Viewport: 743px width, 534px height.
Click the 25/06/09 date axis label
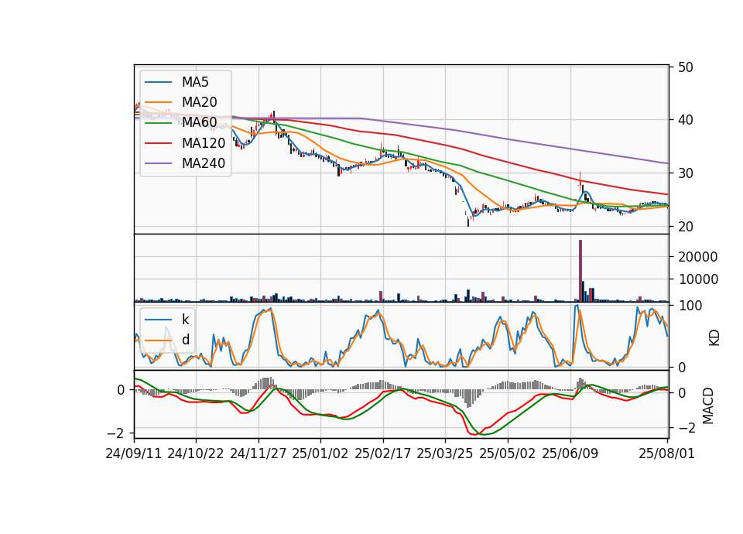click(570, 454)
